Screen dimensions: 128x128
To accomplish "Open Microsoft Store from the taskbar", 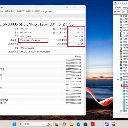I will click(86, 124).
